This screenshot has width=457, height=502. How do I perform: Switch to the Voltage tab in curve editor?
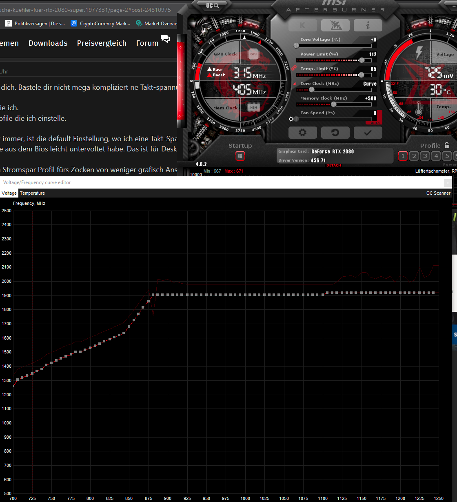click(x=9, y=193)
